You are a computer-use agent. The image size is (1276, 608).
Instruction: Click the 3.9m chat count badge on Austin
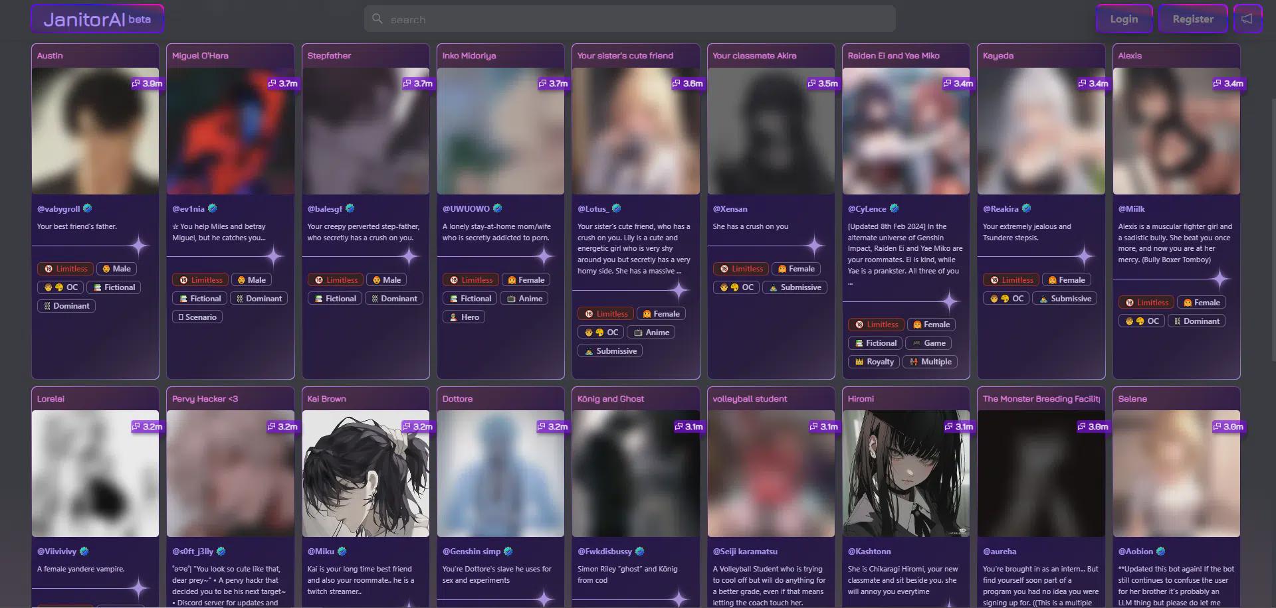point(147,84)
